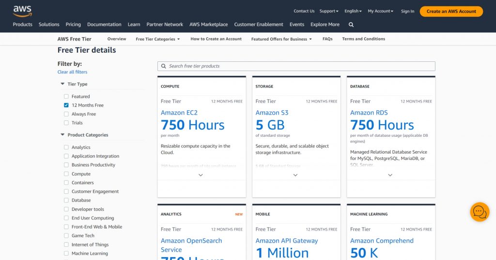Open the AWS Marketplace menu
The image size is (496, 260).
208,25
